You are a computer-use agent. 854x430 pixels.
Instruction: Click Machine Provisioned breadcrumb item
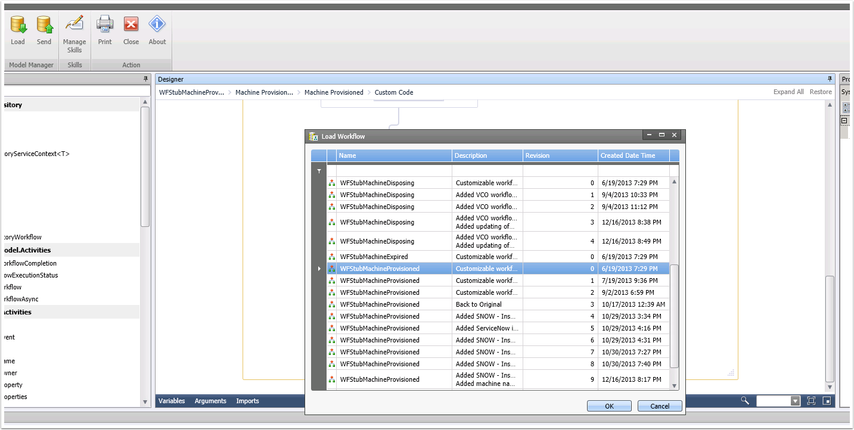[x=334, y=92]
